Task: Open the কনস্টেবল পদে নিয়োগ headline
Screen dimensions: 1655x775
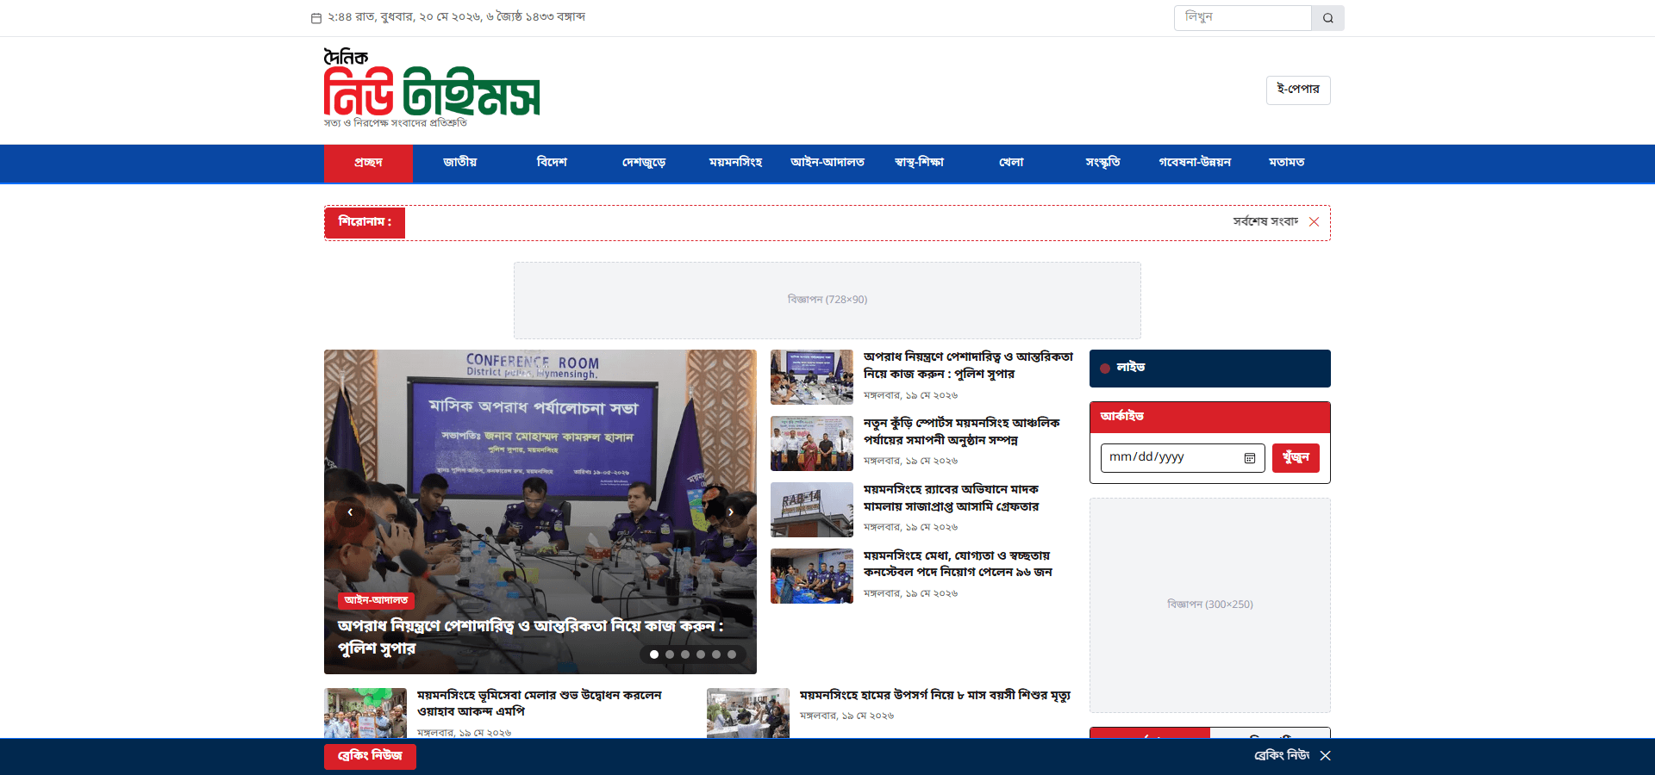Action: 958,564
